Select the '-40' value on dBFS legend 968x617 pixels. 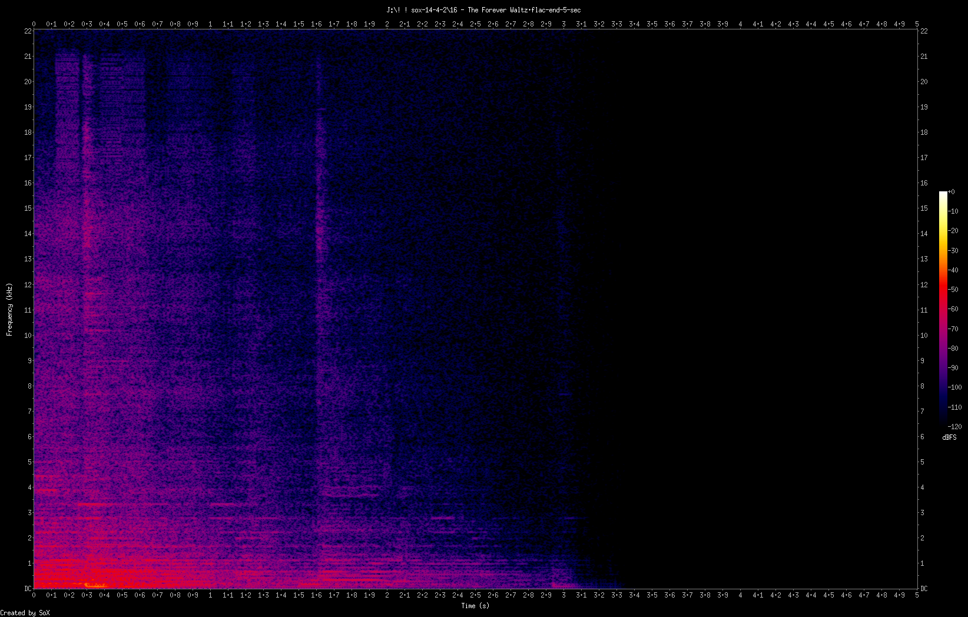pos(954,270)
